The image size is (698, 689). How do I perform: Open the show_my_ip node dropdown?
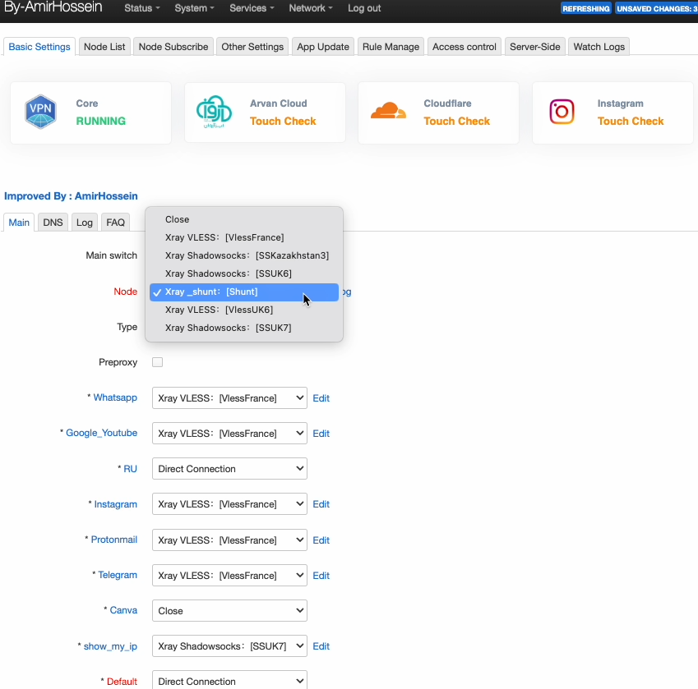point(229,646)
